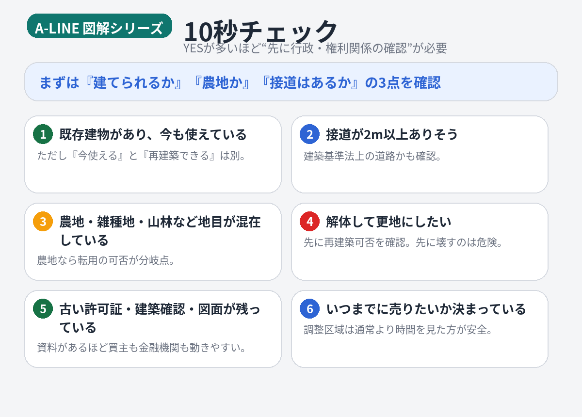Select the 10秒チェック main title
The height and width of the screenshot is (417, 582).
click(x=260, y=31)
